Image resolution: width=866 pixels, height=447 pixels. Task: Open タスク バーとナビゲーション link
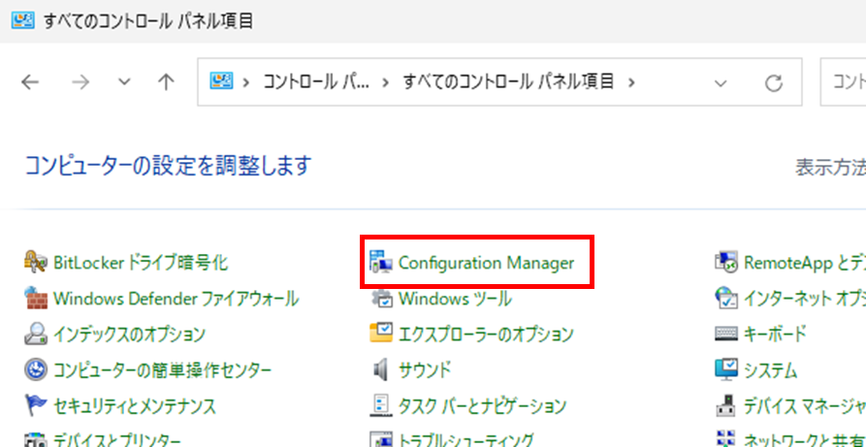[x=482, y=406]
